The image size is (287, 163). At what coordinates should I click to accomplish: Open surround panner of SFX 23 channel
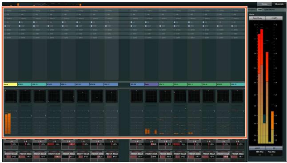tap(54, 96)
